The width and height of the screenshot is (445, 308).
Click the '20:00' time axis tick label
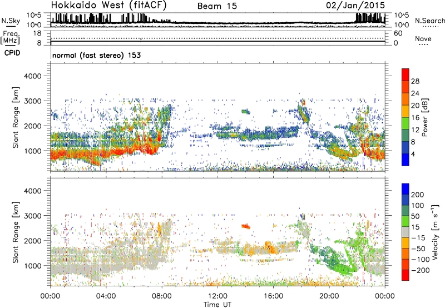pyautogui.click(x=329, y=296)
